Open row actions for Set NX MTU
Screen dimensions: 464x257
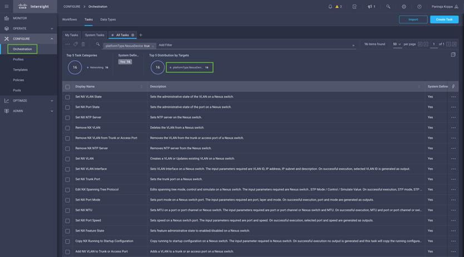[x=453, y=210]
